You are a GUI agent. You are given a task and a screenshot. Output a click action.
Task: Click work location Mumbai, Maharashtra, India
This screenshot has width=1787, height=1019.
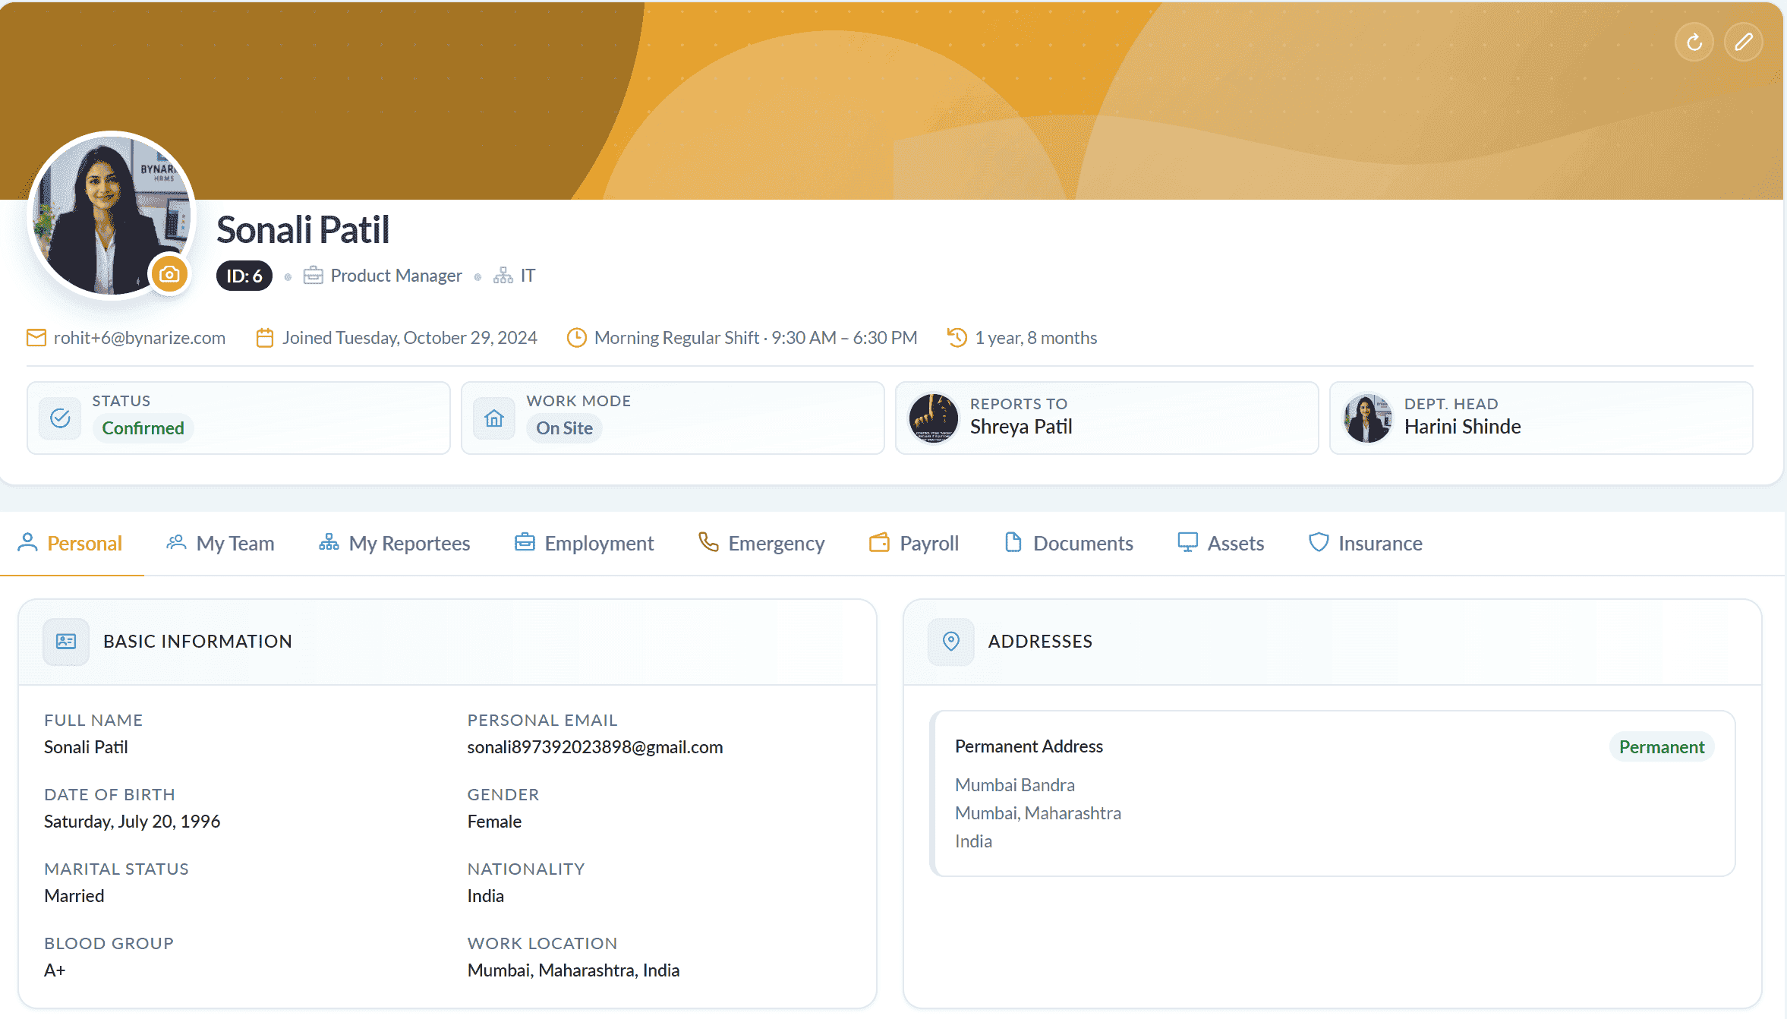coord(573,970)
